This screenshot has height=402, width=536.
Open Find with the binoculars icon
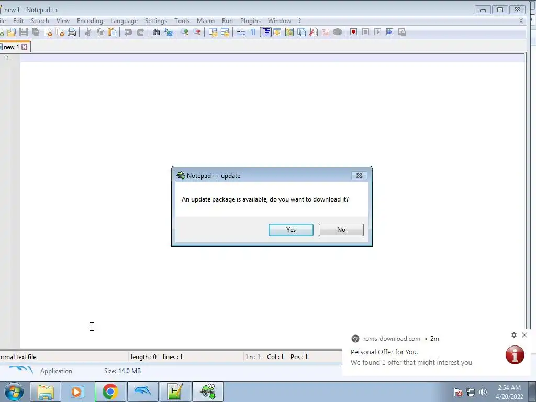pos(156,32)
